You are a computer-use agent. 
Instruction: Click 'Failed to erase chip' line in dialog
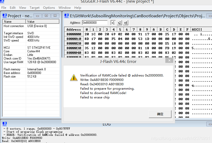tap(95, 97)
